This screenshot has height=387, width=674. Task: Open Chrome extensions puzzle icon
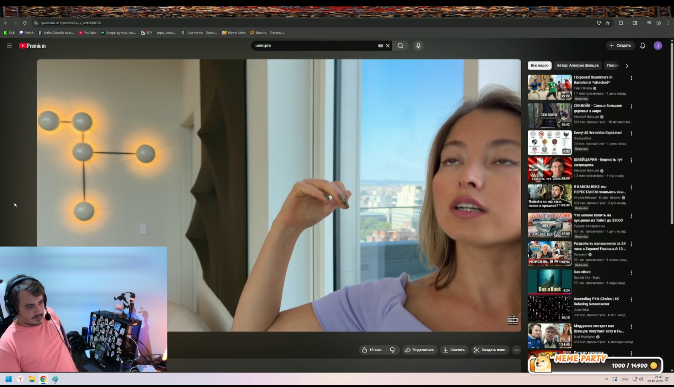coord(621,23)
